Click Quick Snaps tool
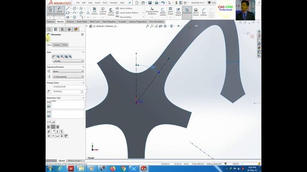Viewport: 307px width, 172px height. tap(171, 11)
